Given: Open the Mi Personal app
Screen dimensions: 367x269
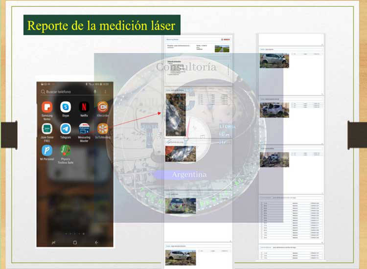Looking at the screenshot, I should click(47, 150).
